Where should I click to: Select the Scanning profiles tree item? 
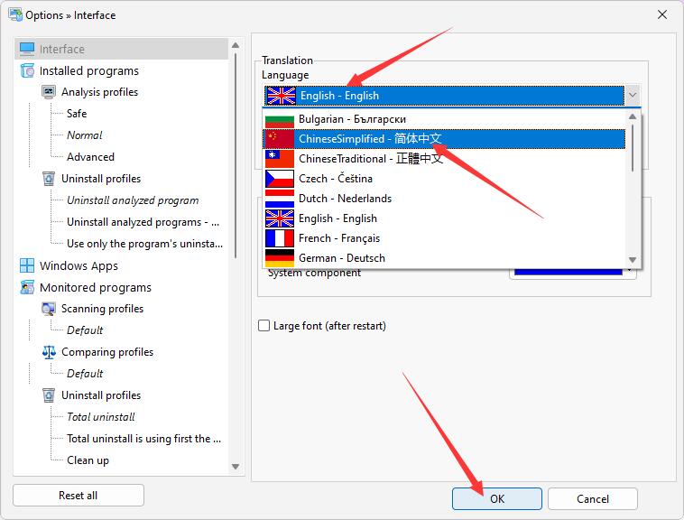(103, 309)
